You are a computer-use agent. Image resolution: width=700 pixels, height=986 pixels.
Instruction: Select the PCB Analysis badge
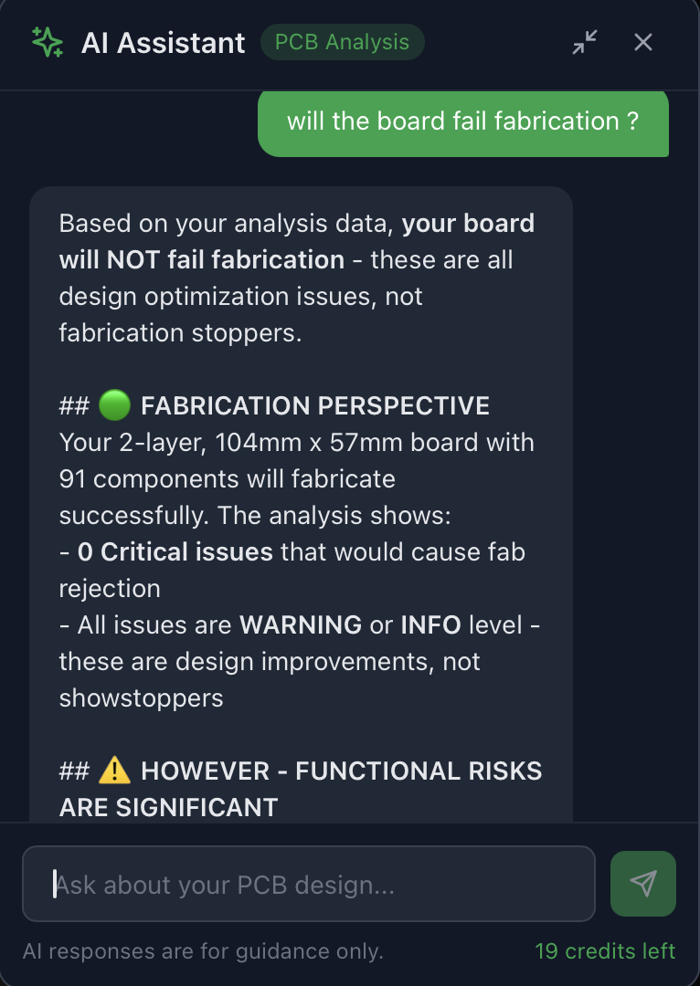click(x=342, y=42)
